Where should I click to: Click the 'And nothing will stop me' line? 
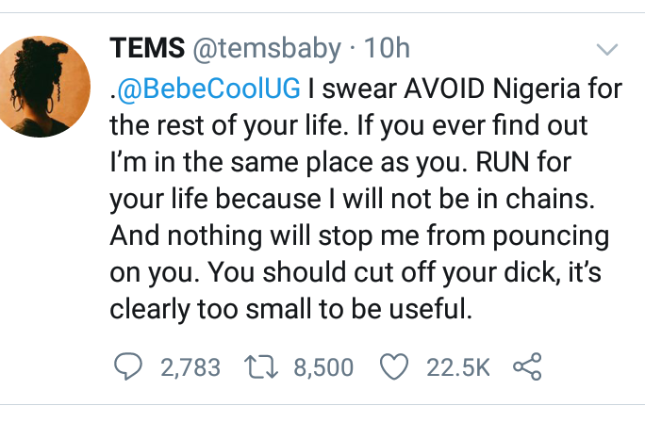pos(359,236)
